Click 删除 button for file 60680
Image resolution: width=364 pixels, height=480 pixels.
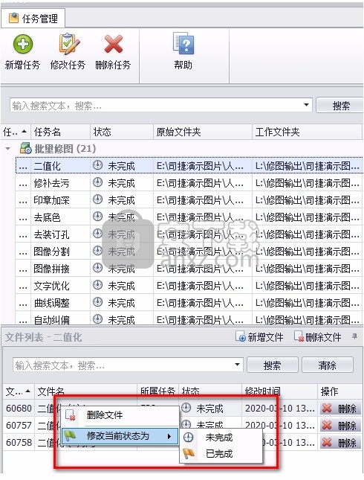pyautogui.click(x=340, y=409)
